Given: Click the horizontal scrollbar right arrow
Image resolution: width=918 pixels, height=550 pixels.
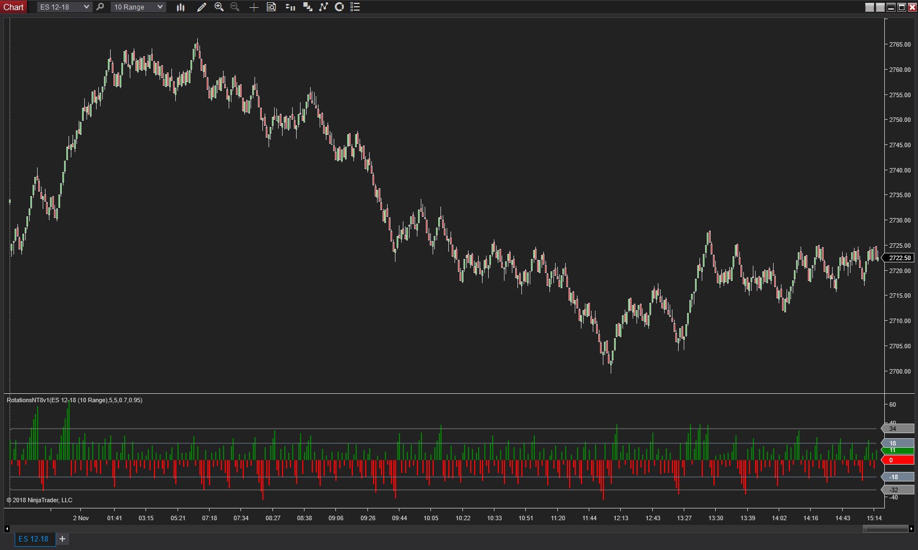Looking at the screenshot, I should click(912, 529).
